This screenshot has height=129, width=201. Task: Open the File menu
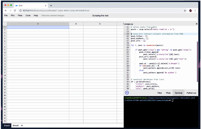pyautogui.click(x=6, y=15)
